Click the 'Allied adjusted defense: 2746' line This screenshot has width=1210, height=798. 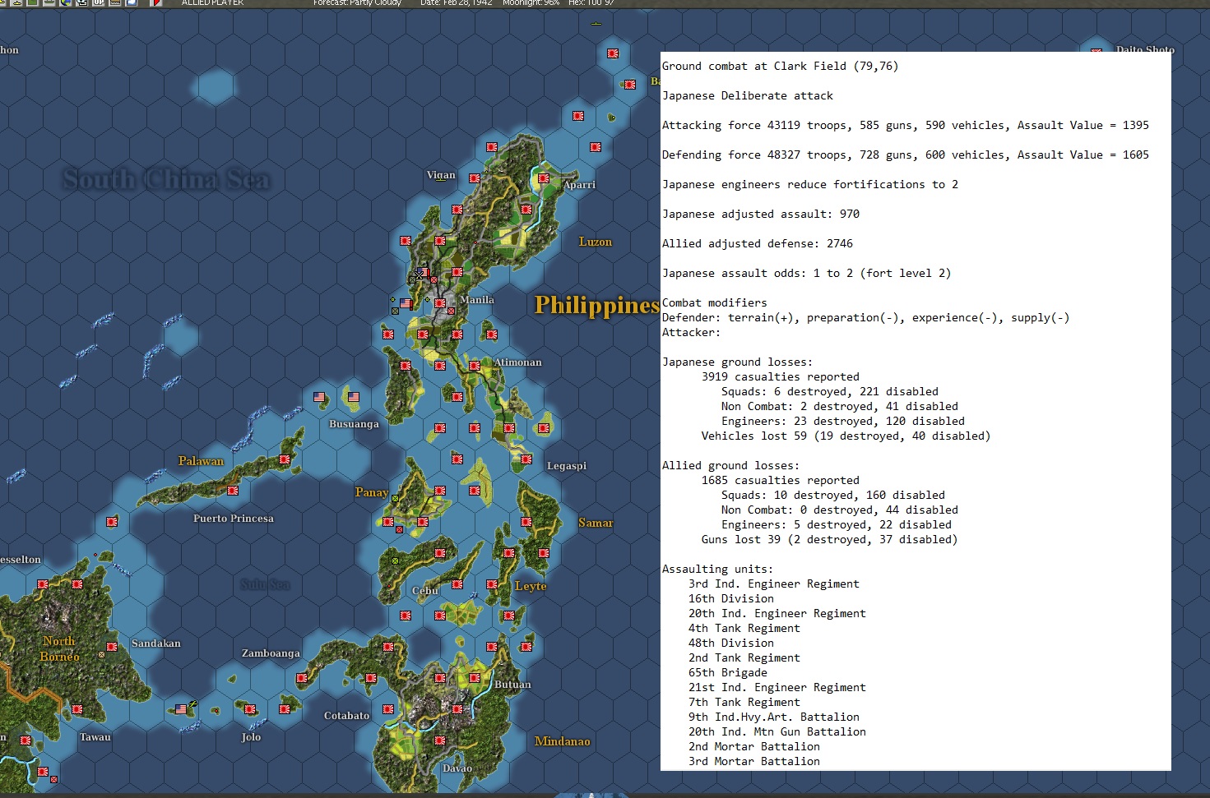tap(758, 244)
